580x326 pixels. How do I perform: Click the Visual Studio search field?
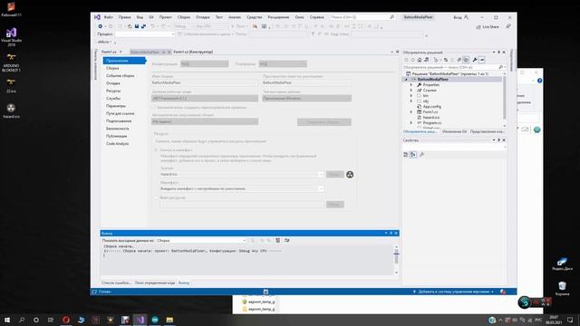(x=362, y=17)
